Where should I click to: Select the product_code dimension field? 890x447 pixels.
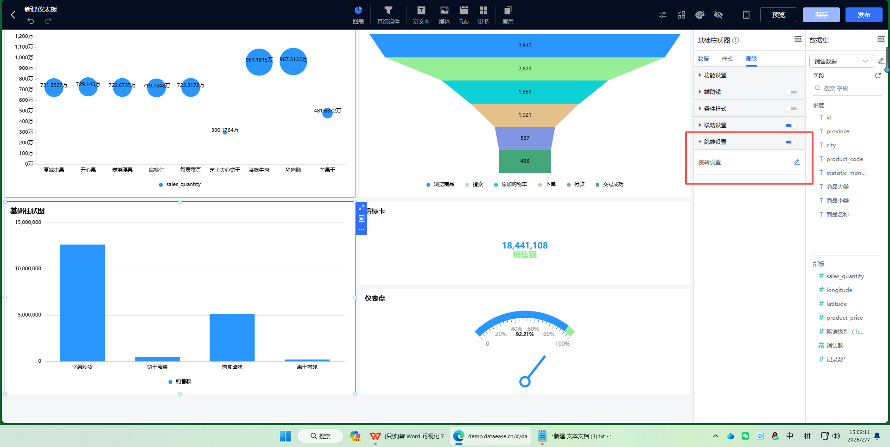844,159
